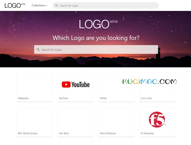191x145 pixels.
Task: Open the YouTube text label
Action: (63, 98)
